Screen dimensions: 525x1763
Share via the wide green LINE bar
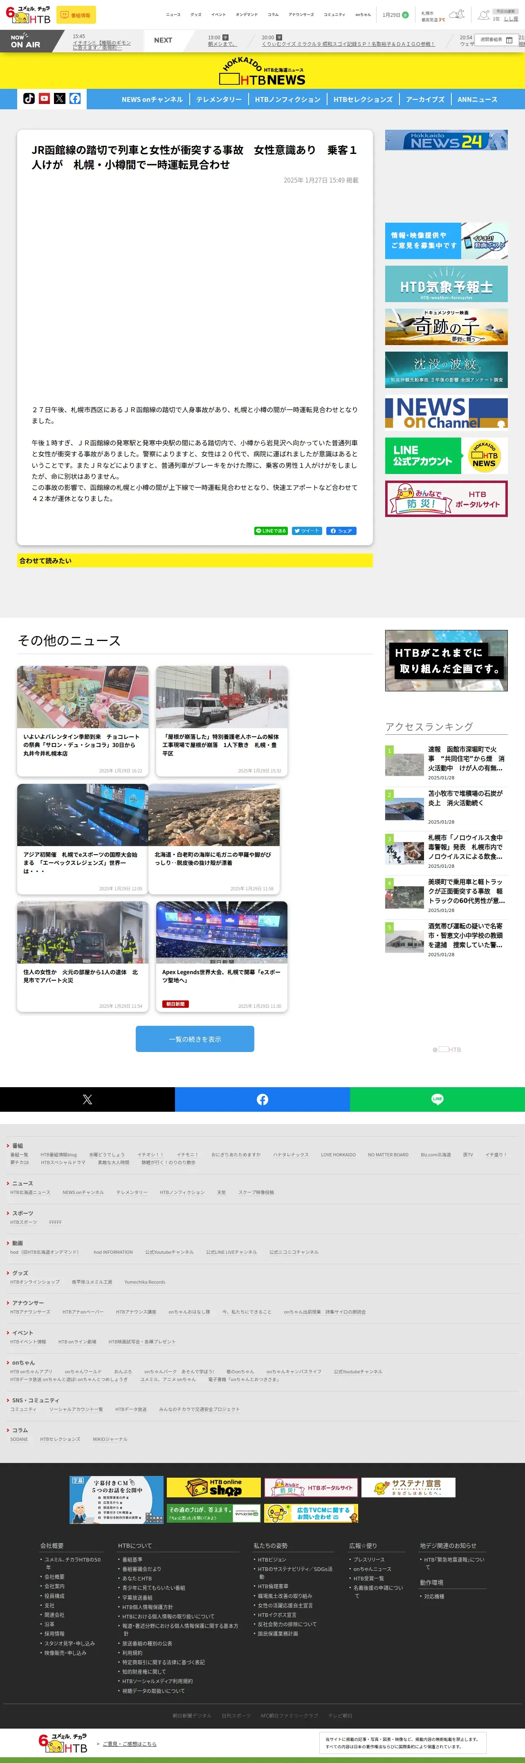coord(437,1099)
